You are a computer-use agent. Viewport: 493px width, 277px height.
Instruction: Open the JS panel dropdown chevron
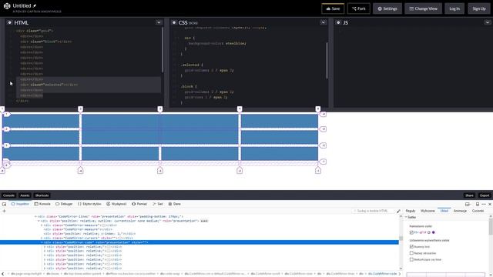488,22
